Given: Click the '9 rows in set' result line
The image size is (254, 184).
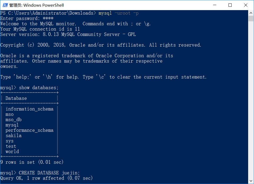Looking at the screenshot, I should [32, 162].
